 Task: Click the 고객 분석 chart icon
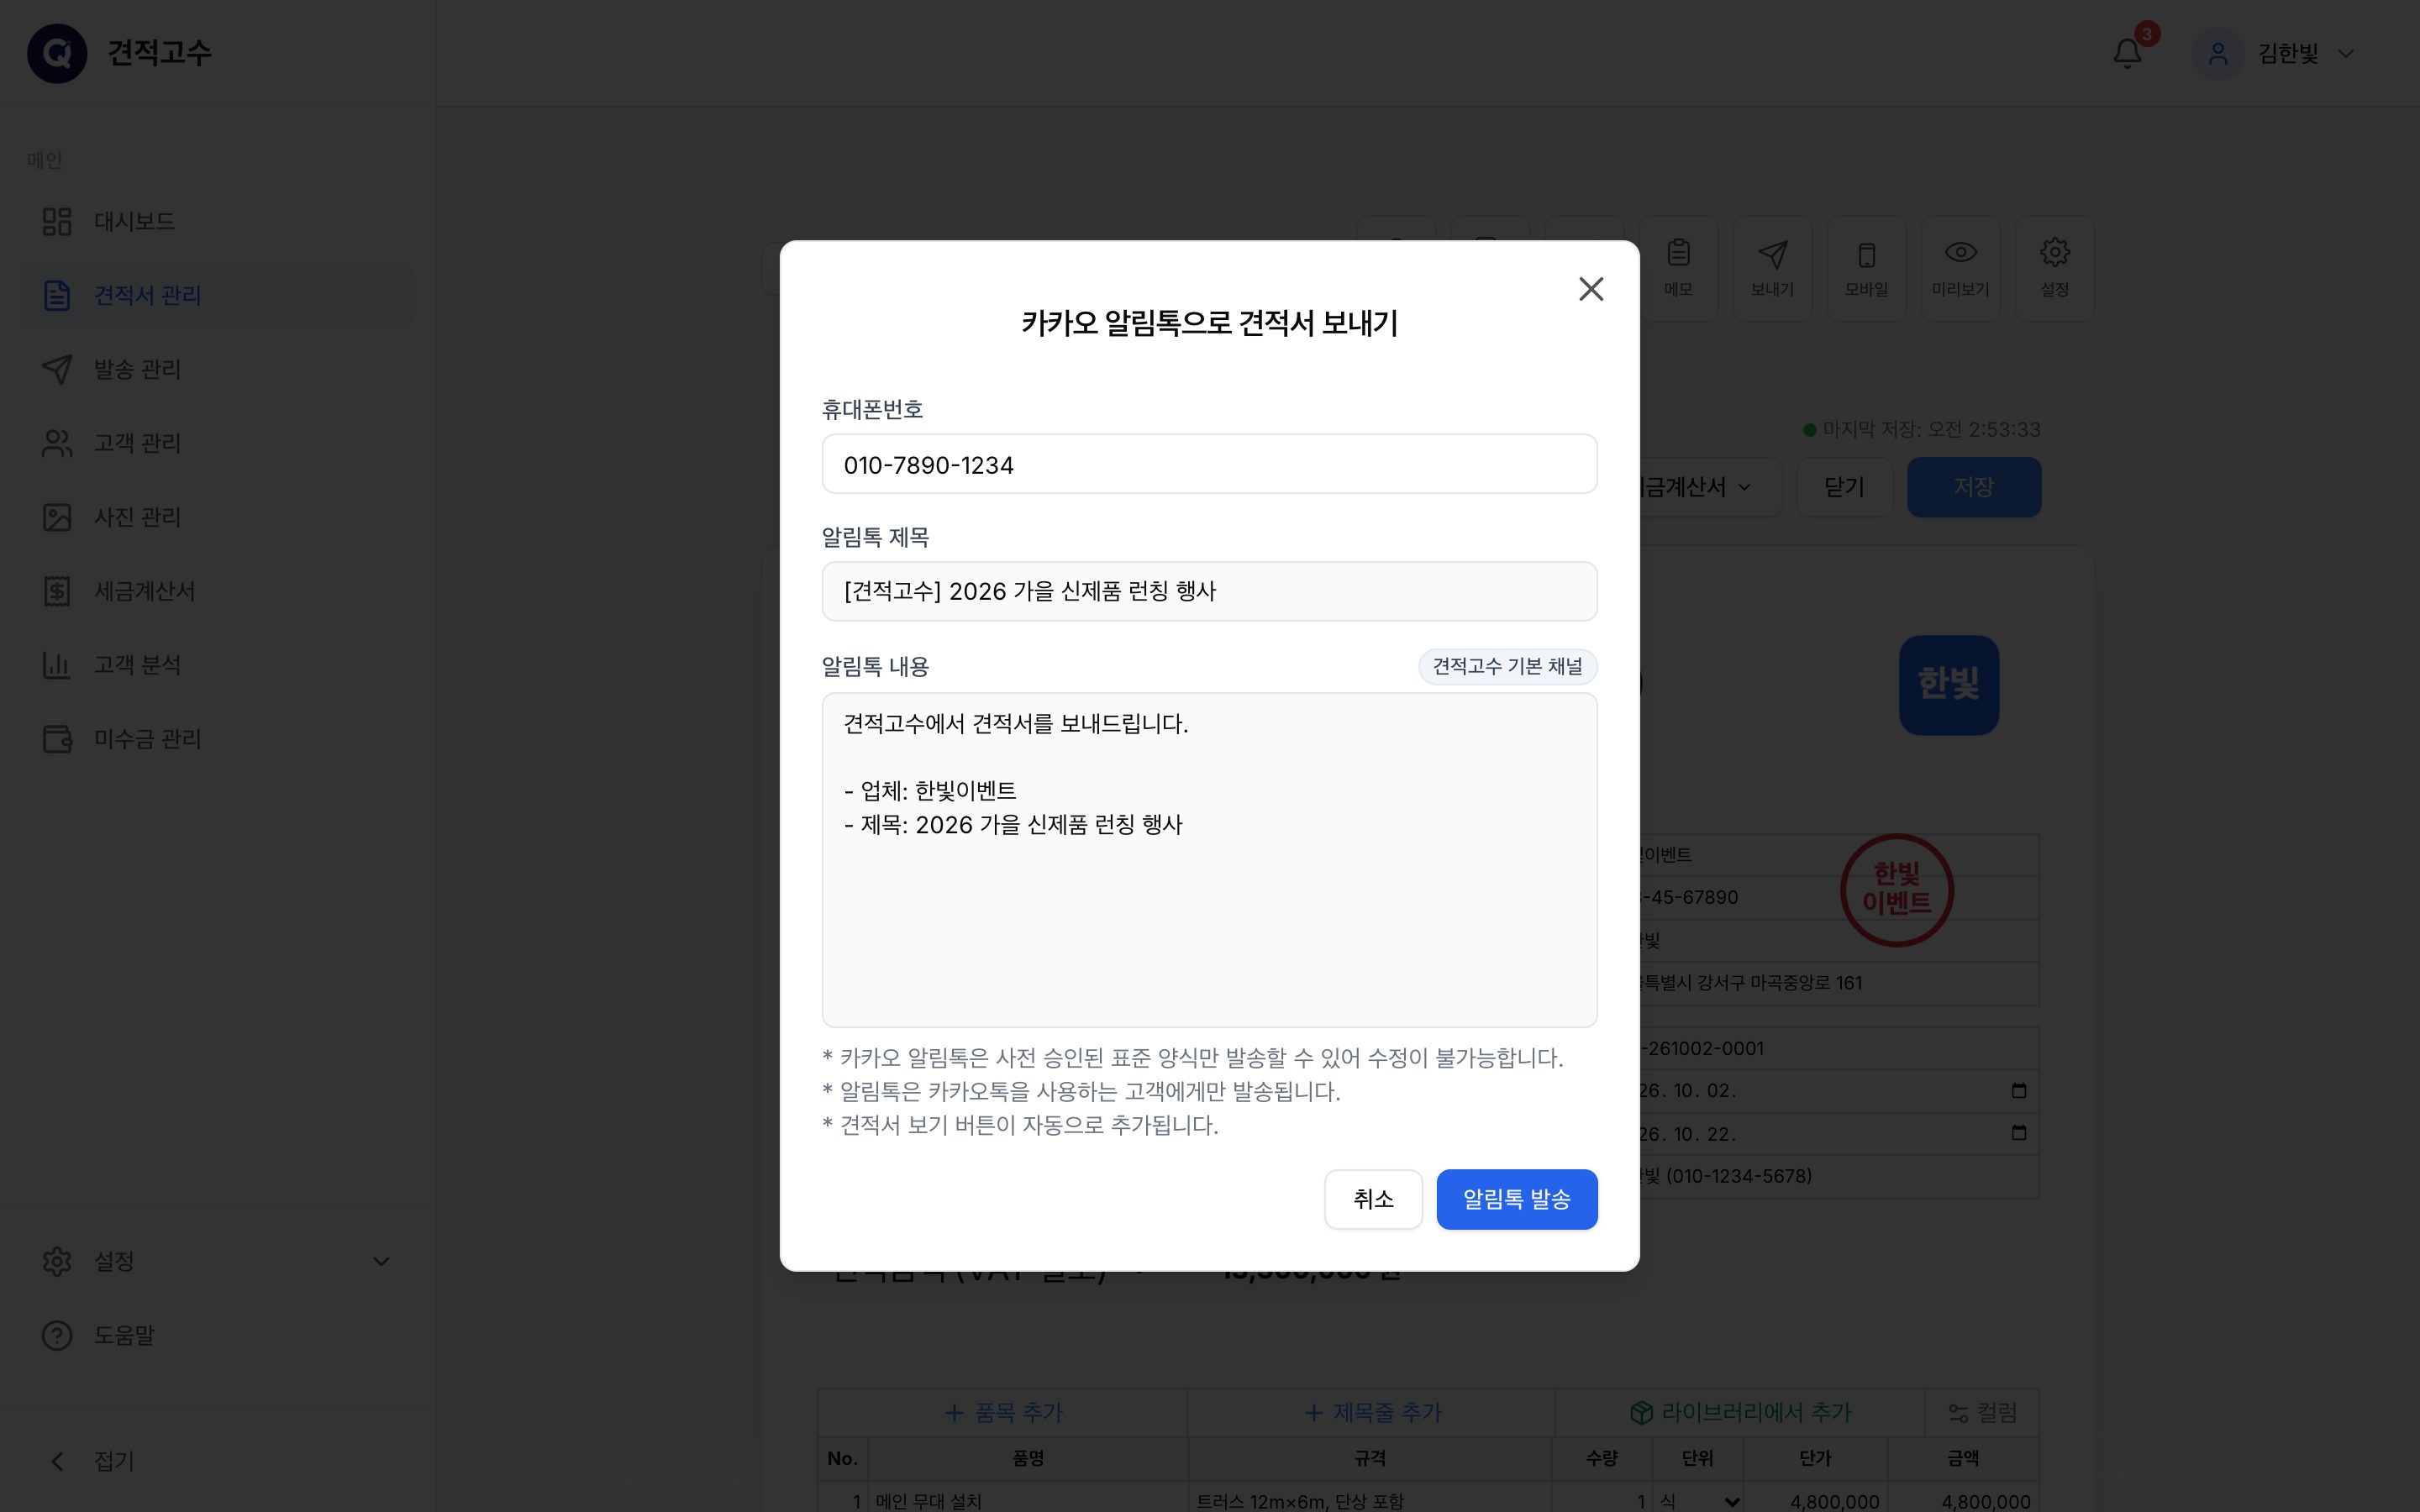pos(57,665)
